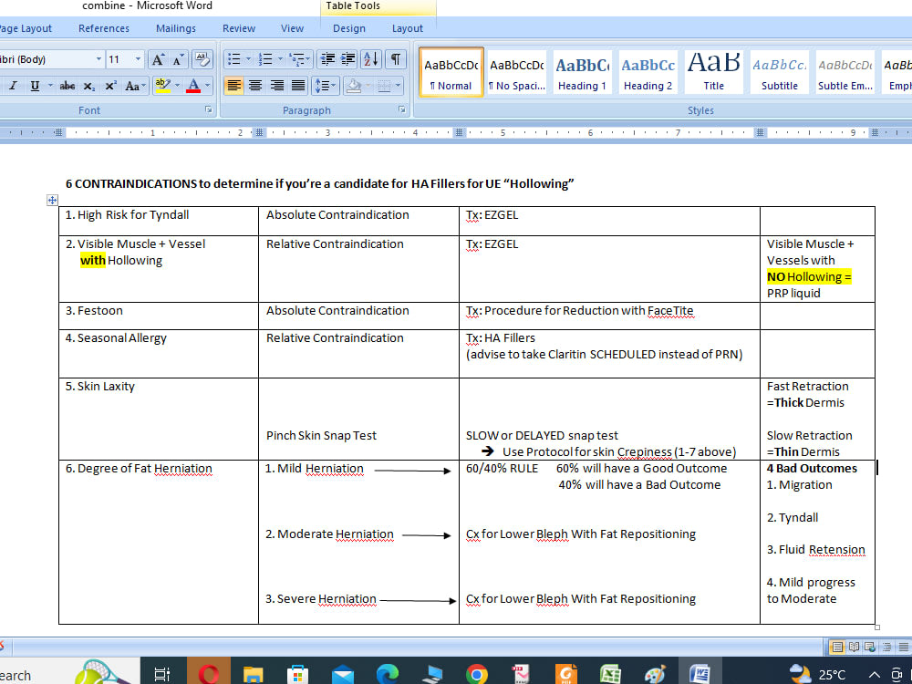This screenshot has height=684, width=912.
Task: Show hidden system tray icons
Action: (x=875, y=675)
